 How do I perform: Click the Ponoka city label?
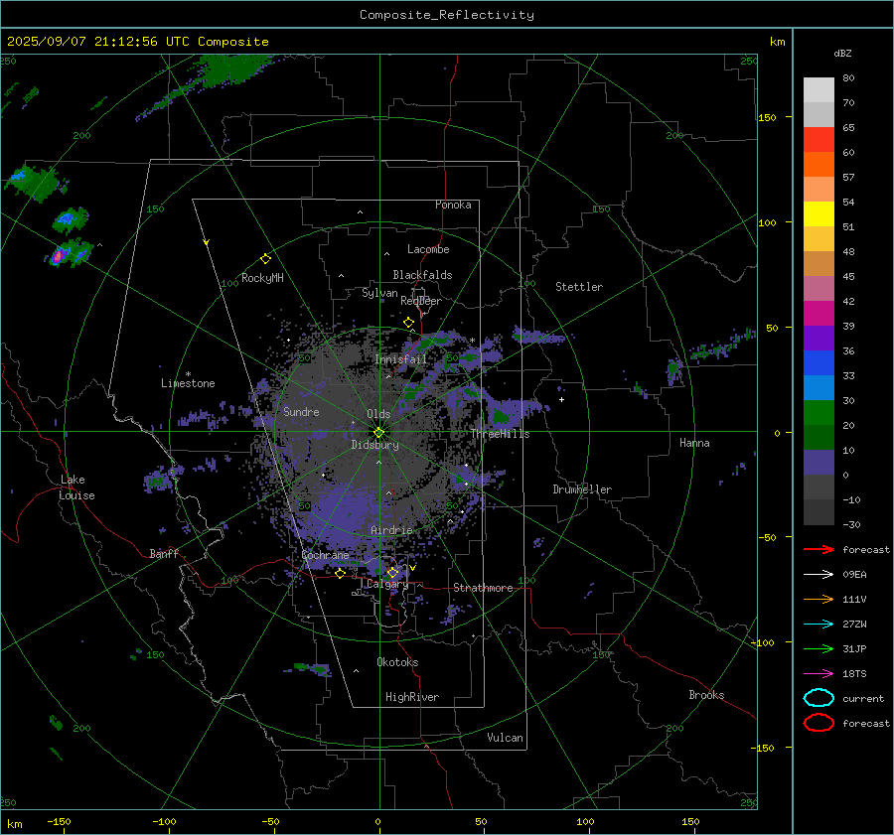coord(453,205)
